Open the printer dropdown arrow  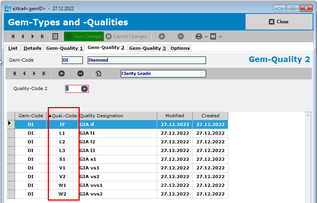(206, 36)
